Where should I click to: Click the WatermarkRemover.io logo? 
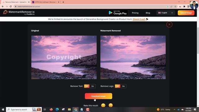point(19,12)
